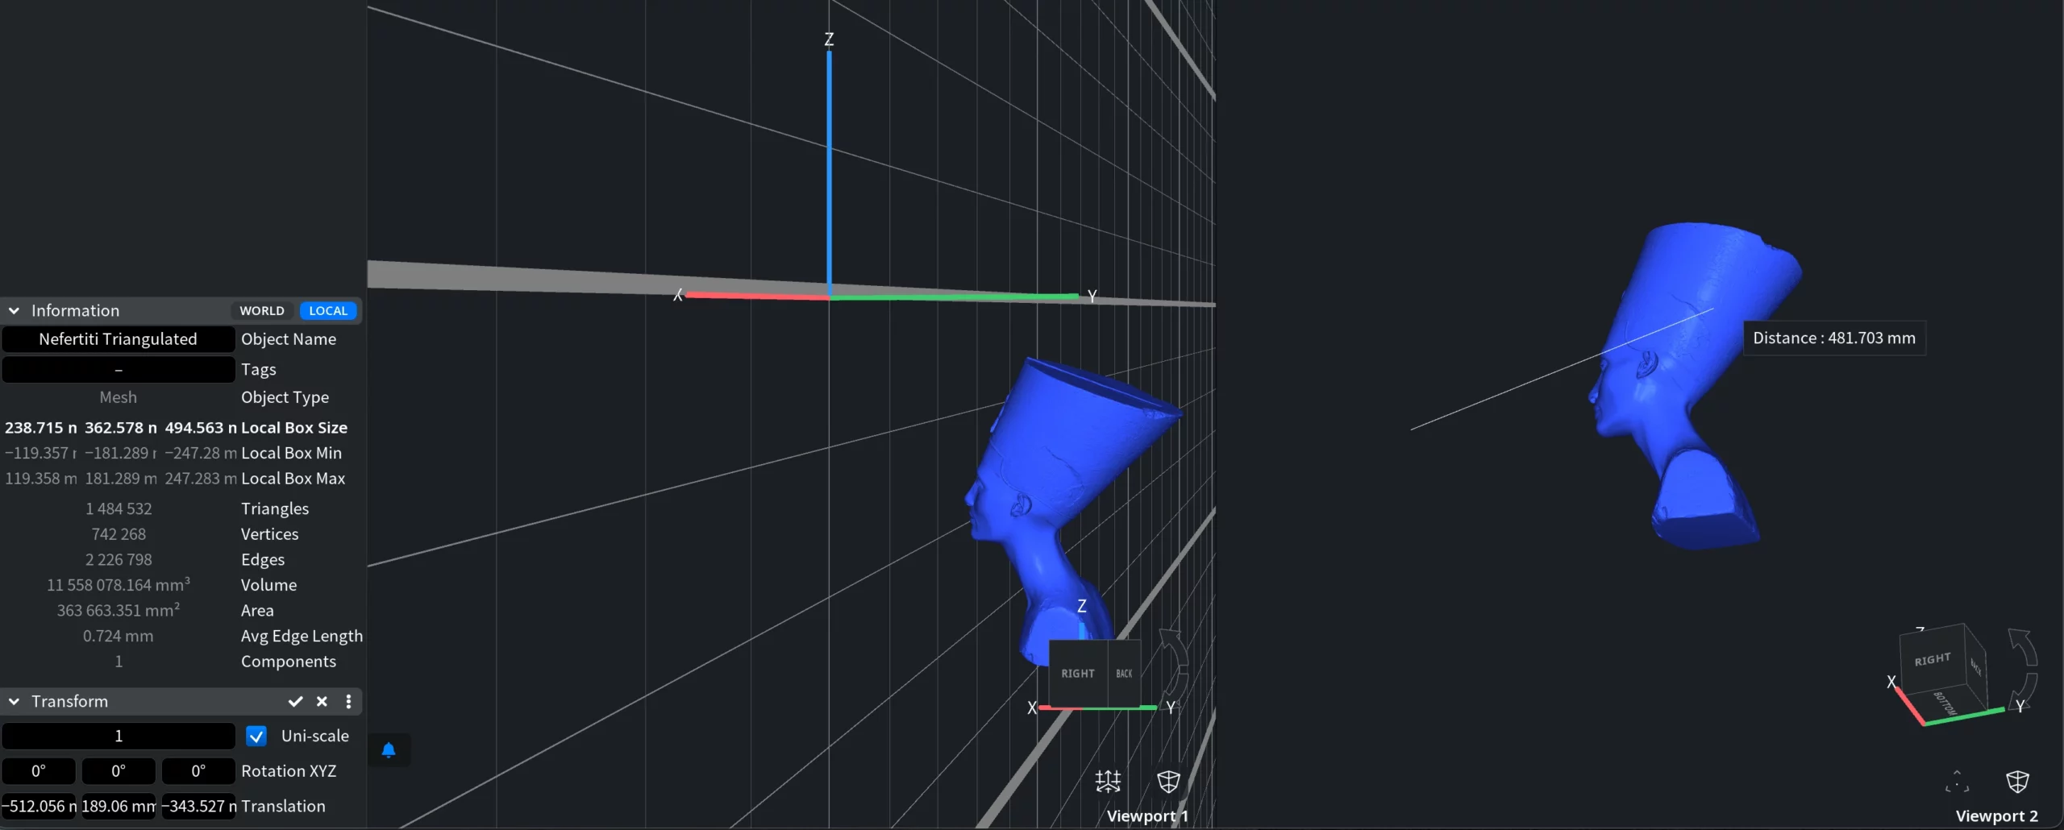Apply transform with the checkmark icon

(x=295, y=701)
